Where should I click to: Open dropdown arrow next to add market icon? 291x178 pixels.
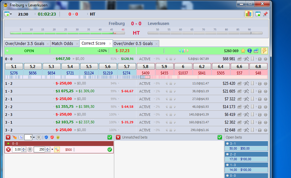[x=11, y=14]
